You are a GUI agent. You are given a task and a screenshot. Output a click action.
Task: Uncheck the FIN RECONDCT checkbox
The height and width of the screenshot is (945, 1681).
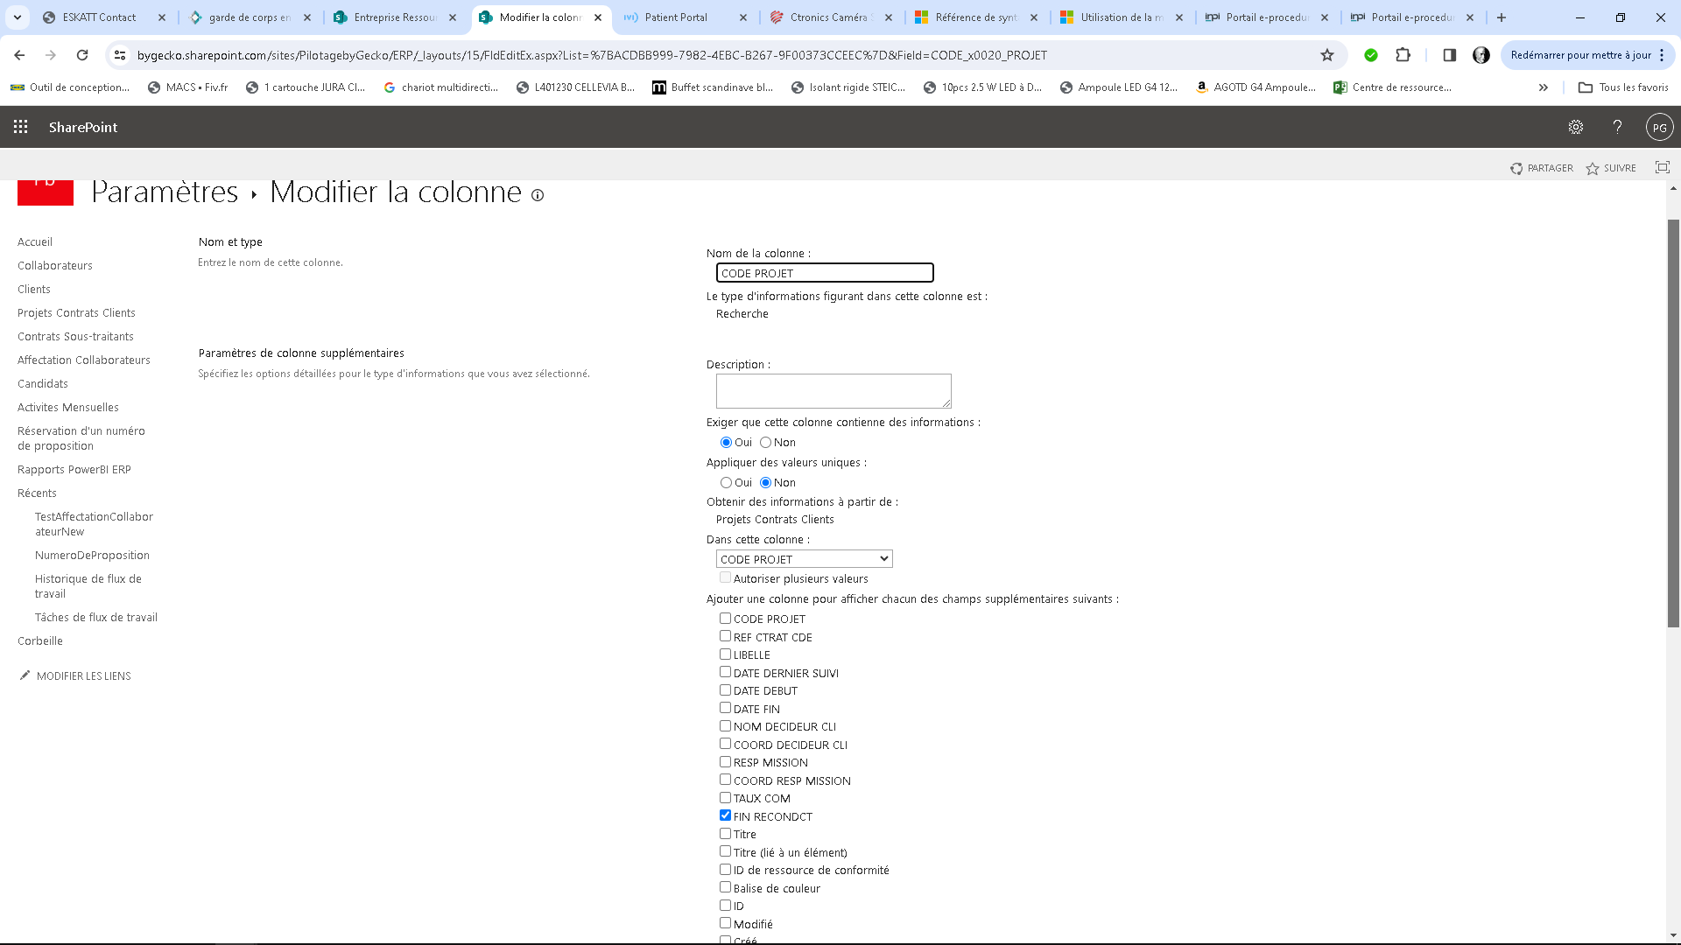(725, 815)
